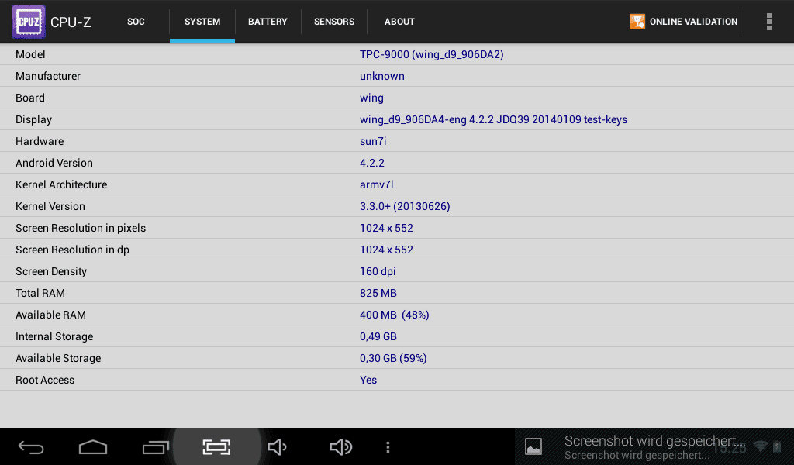Viewport: 794px width, 465px height.
Task: Tap the CPU-Z title text
Action: coord(71,22)
